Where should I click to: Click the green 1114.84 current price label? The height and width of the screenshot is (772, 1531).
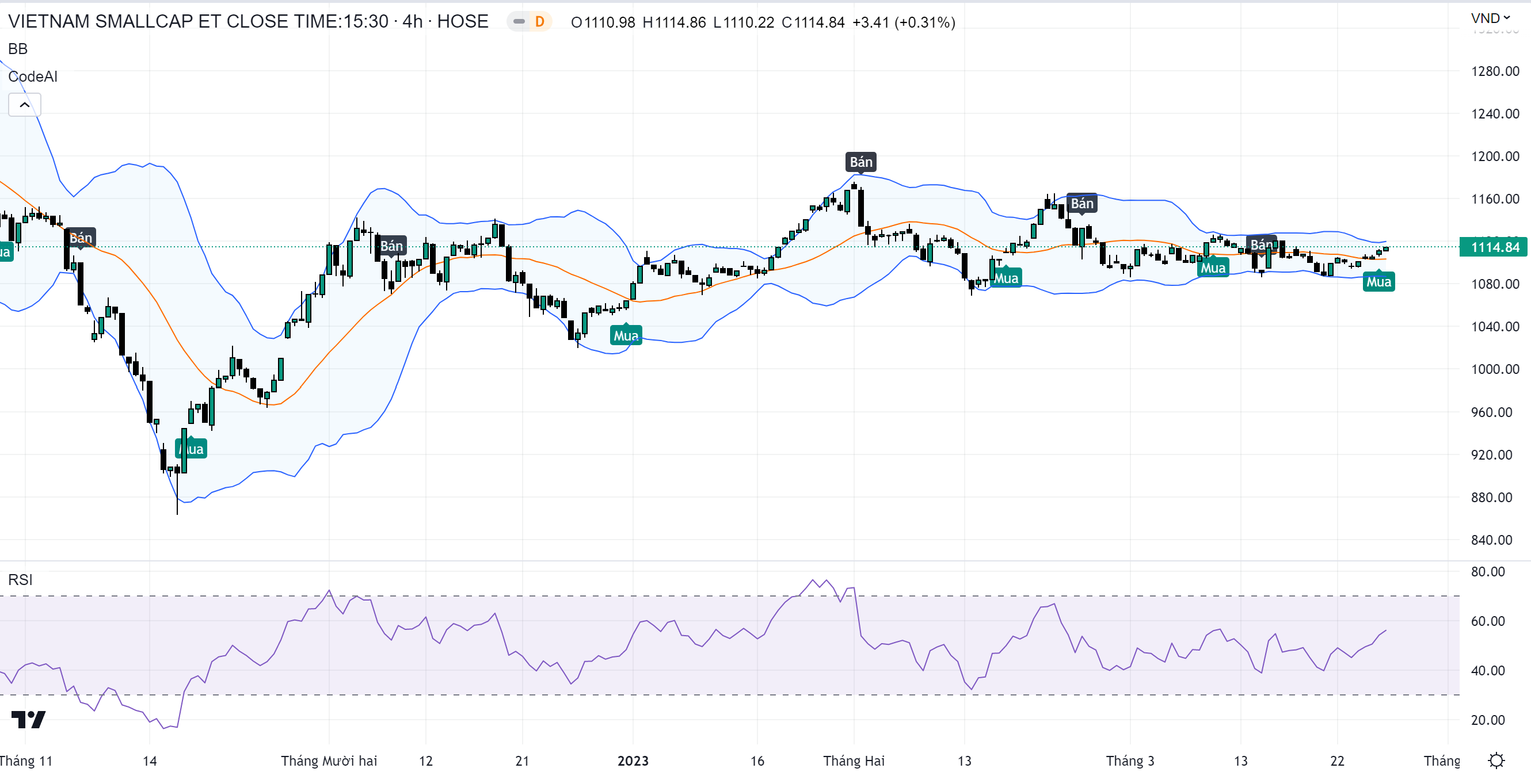point(1494,247)
